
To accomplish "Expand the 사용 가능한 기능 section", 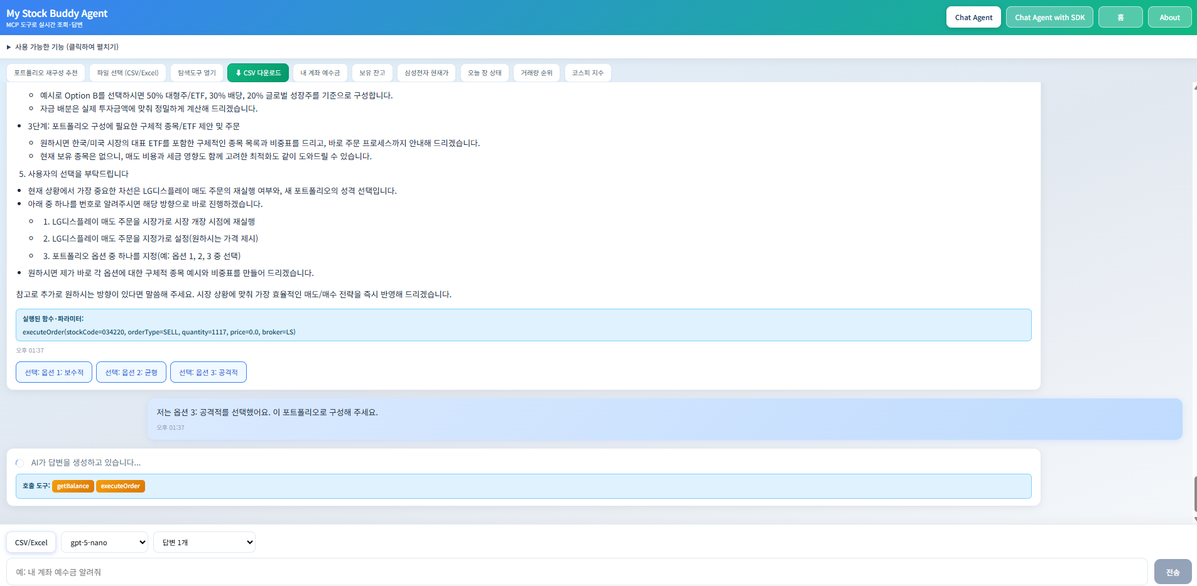I will coord(63,47).
